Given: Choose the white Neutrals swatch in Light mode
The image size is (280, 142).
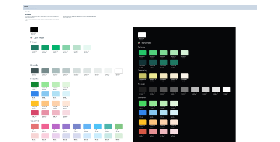Looking at the screenshot, I should [x=119, y=71].
